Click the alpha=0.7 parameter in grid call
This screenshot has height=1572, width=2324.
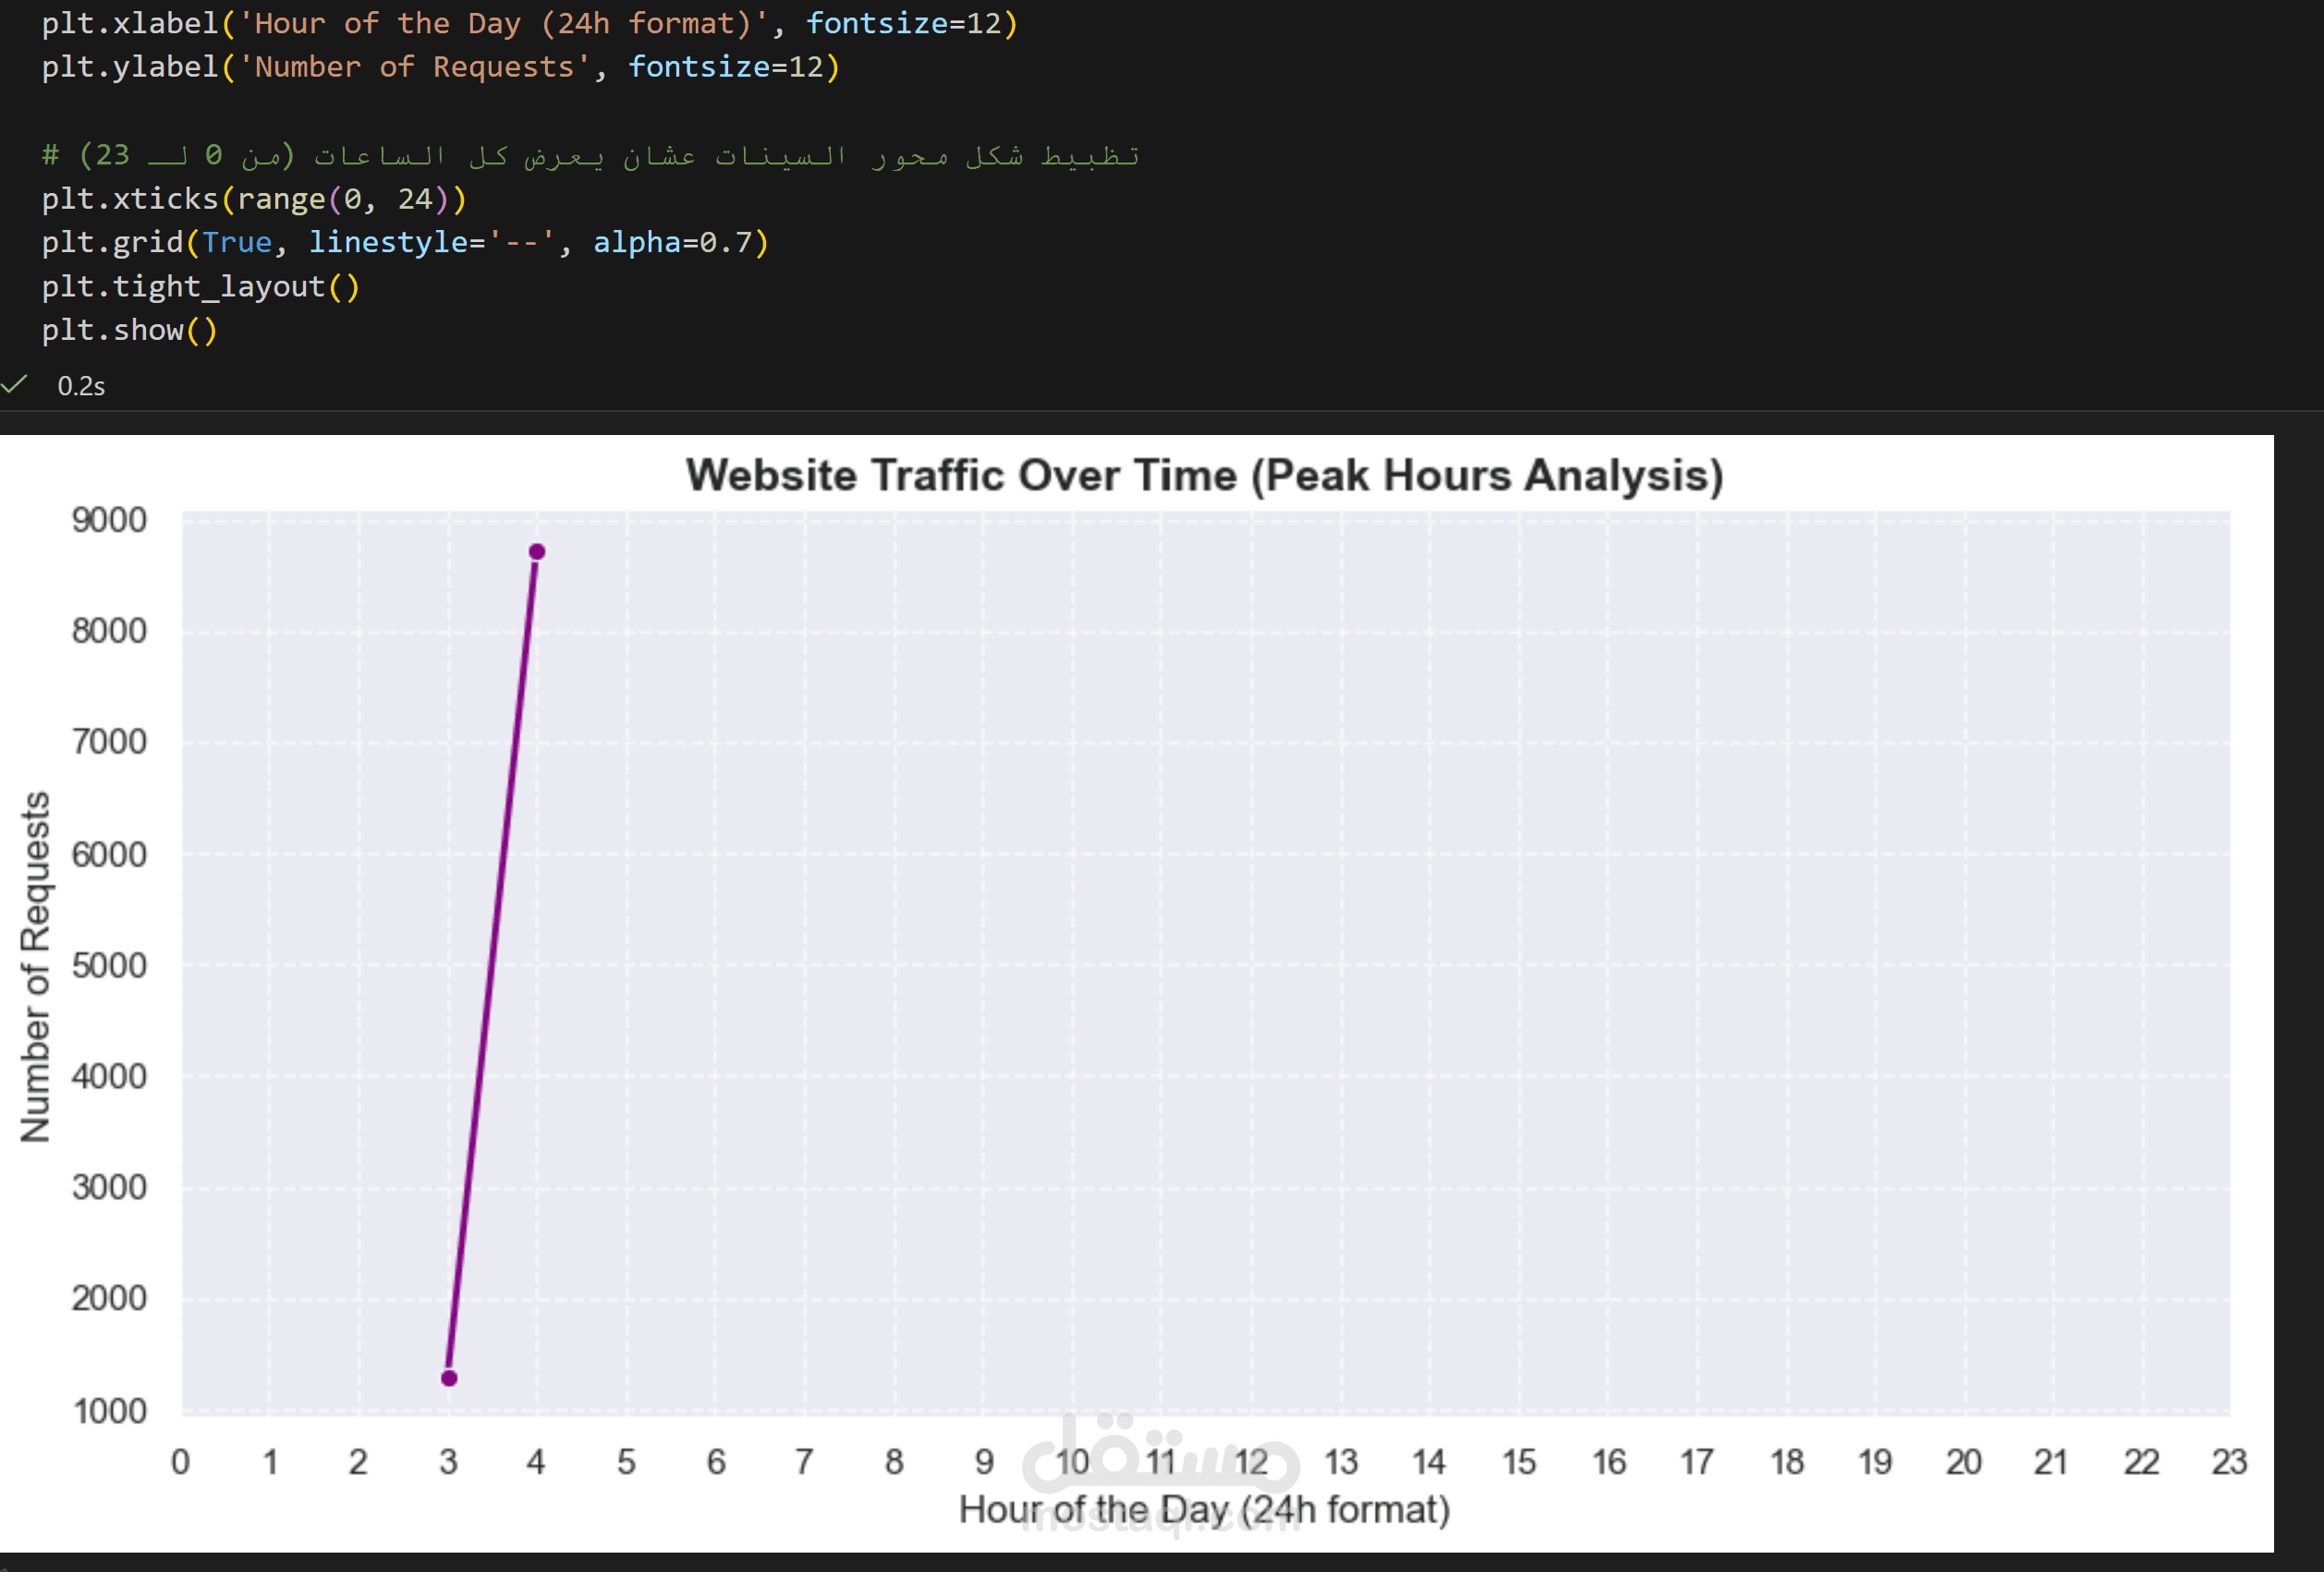point(672,243)
